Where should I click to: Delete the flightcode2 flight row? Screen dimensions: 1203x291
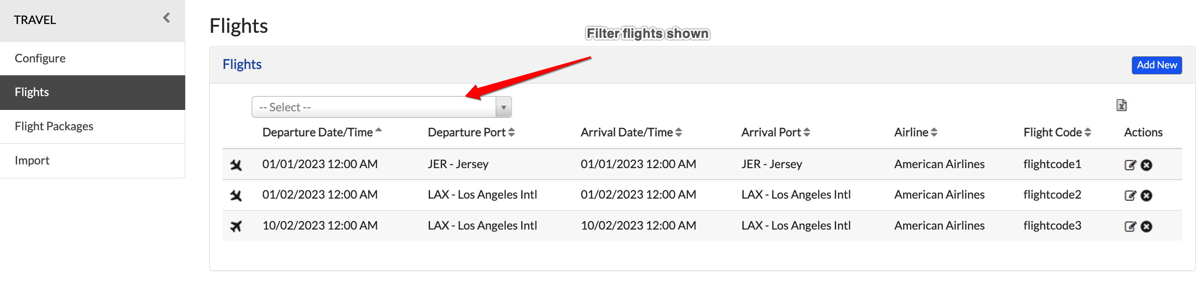click(x=1146, y=195)
